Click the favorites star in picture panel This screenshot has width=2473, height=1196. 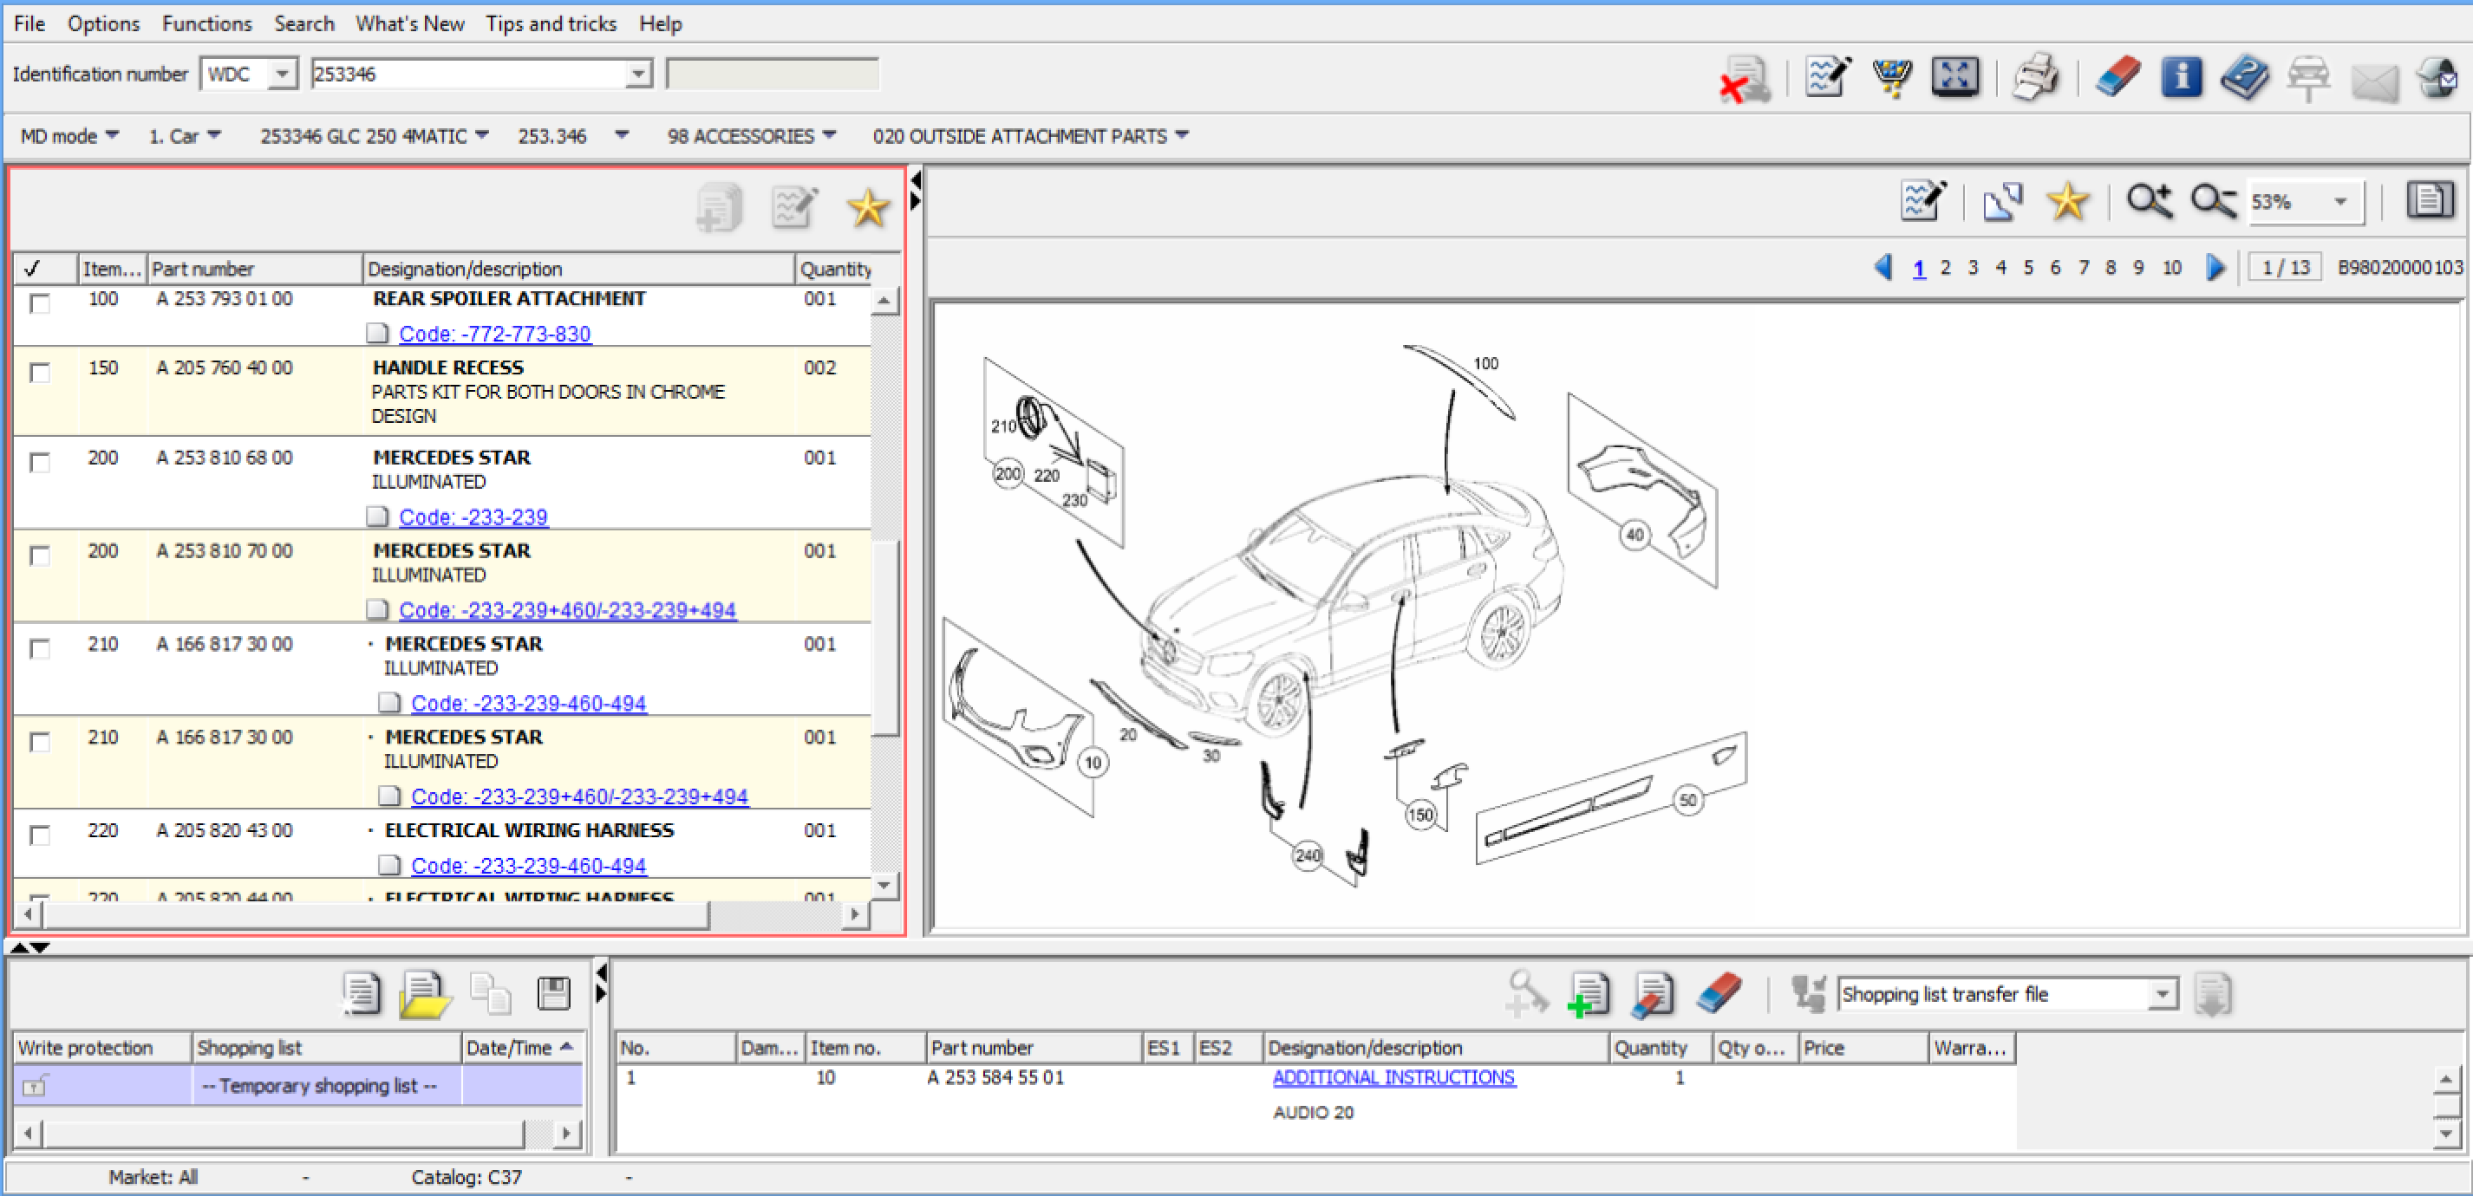[2067, 200]
